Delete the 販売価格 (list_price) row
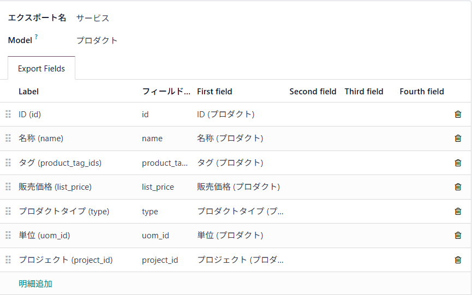Image resolution: width=472 pixels, height=295 pixels. coord(458,187)
